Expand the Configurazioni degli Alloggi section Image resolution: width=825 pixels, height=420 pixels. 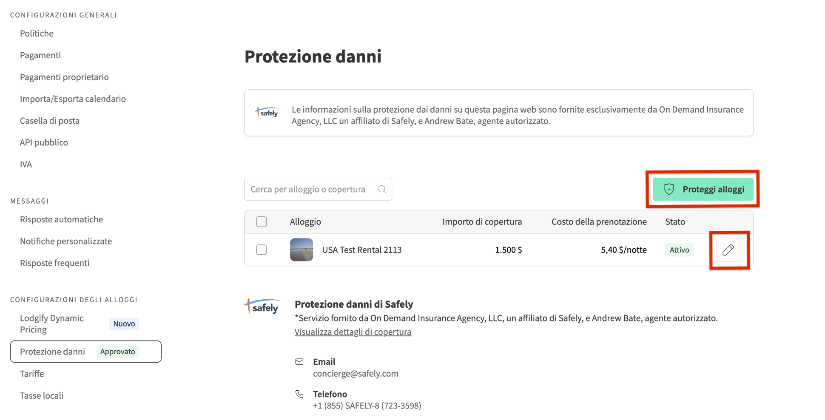(x=73, y=300)
